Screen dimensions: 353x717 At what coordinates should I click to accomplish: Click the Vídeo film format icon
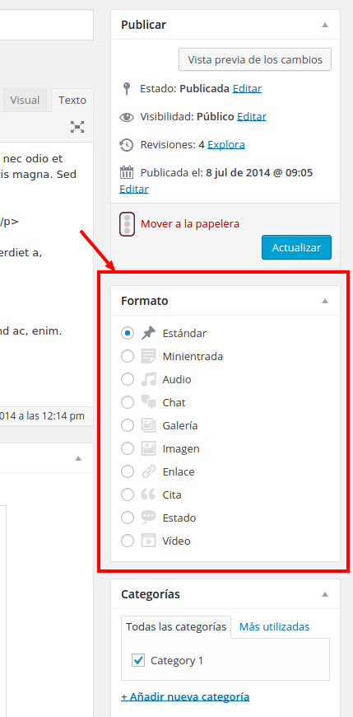click(x=148, y=541)
